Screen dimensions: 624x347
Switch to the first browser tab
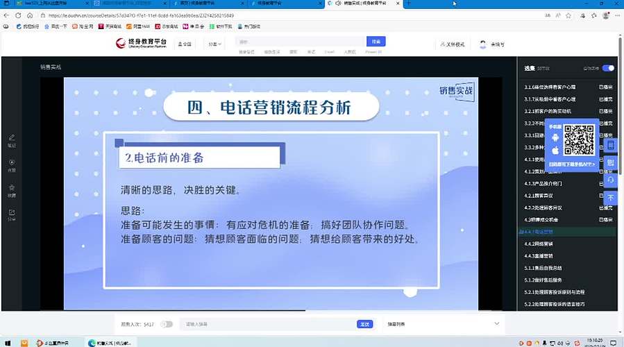pyautogui.click(x=52, y=3)
